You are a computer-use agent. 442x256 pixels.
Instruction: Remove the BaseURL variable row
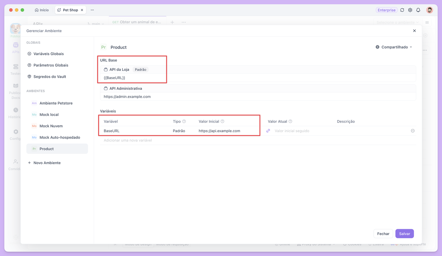click(x=413, y=131)
